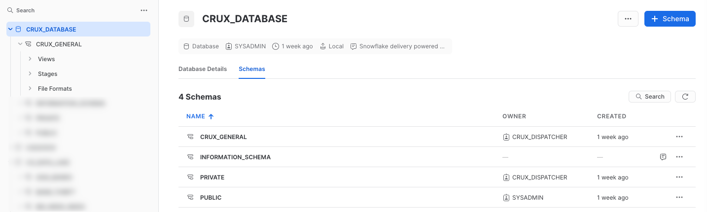707x212 pixels.
Task: Click the comment icon in the INFORMATION_SCHEMA row
Action: coord(663,157)
